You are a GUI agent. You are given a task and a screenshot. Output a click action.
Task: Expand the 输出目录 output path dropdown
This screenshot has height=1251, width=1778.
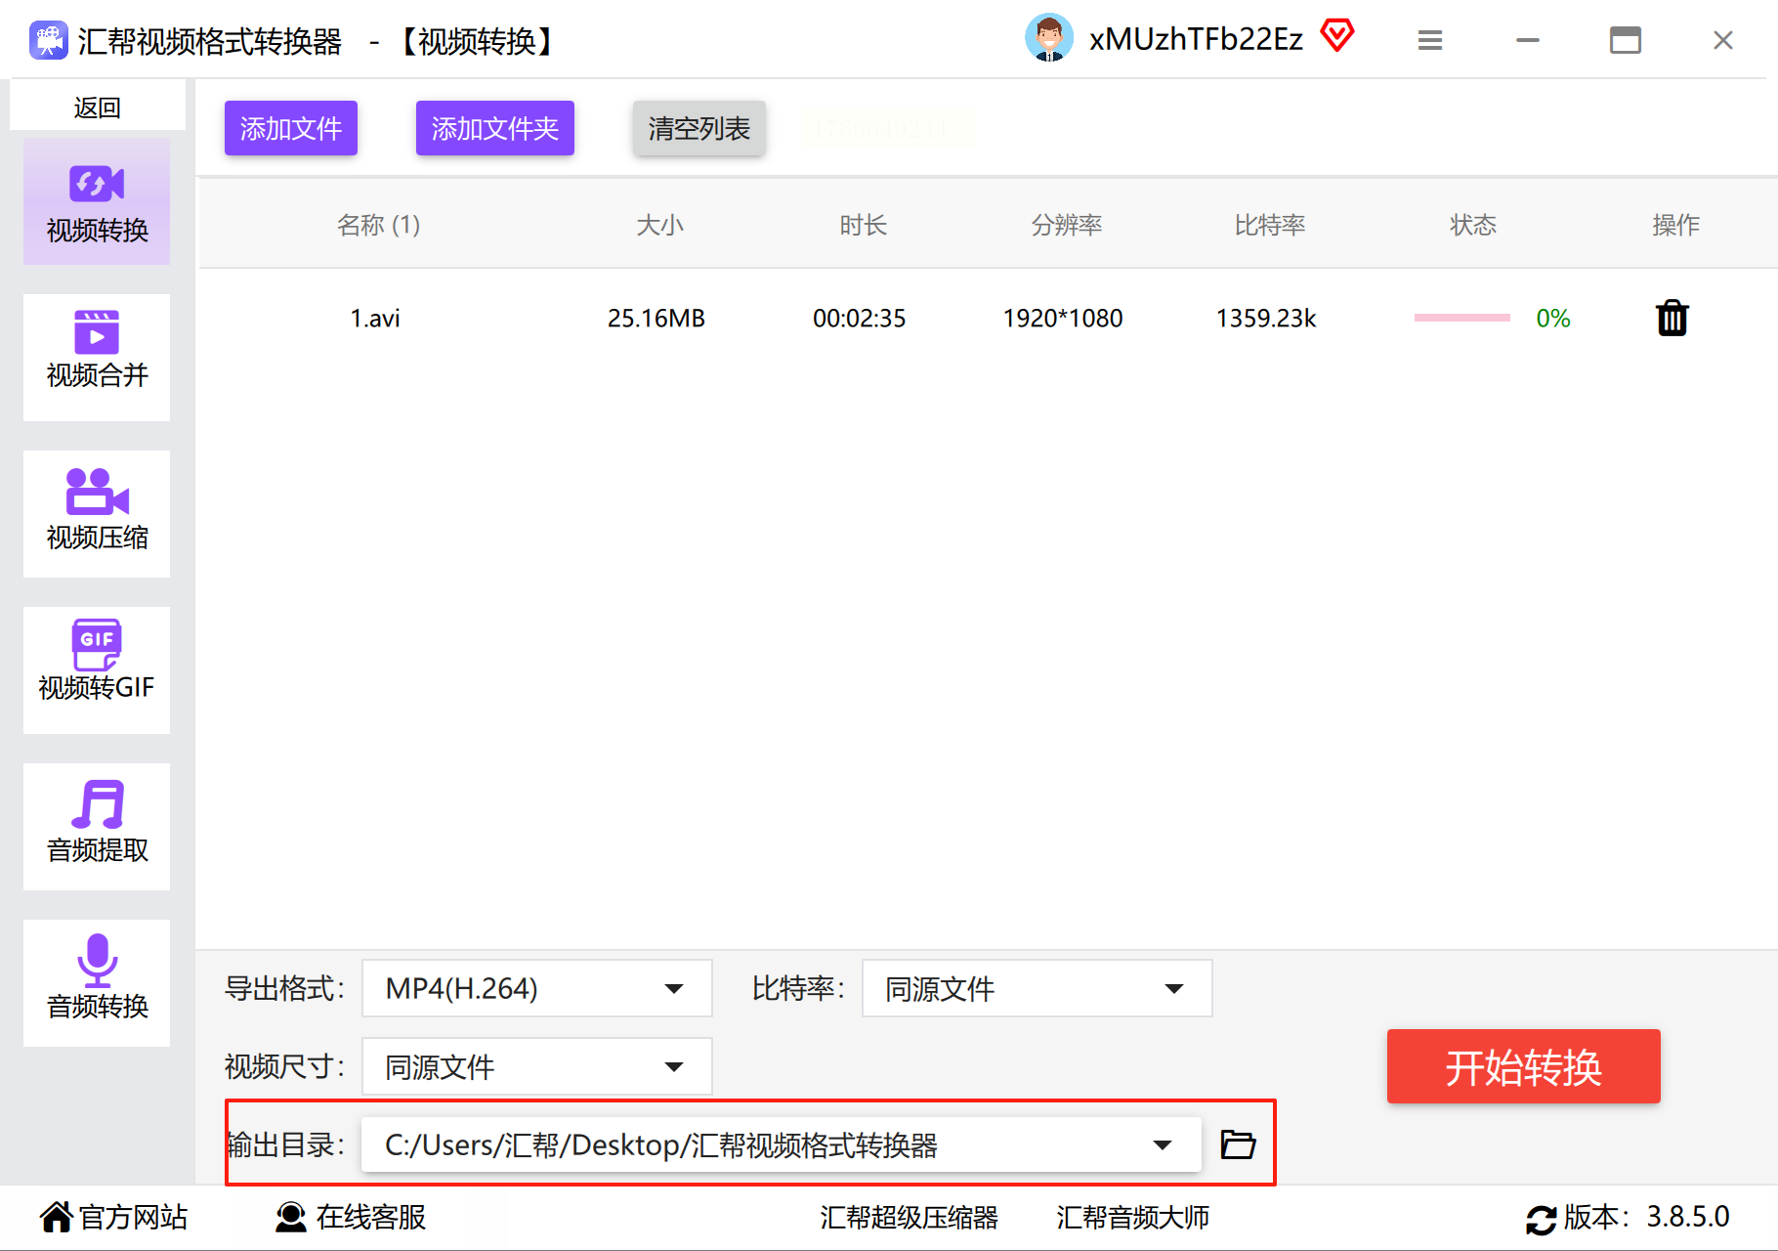(1162, 1144)
